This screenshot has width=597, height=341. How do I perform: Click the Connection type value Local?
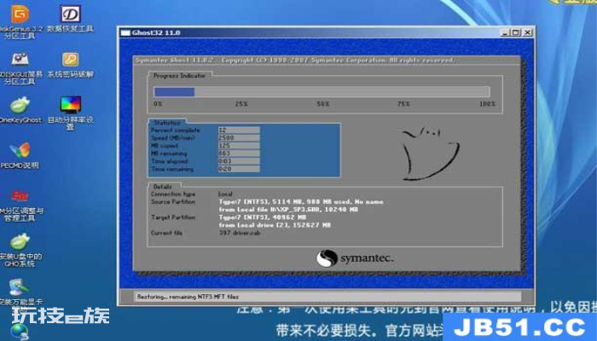coord(225,194)
